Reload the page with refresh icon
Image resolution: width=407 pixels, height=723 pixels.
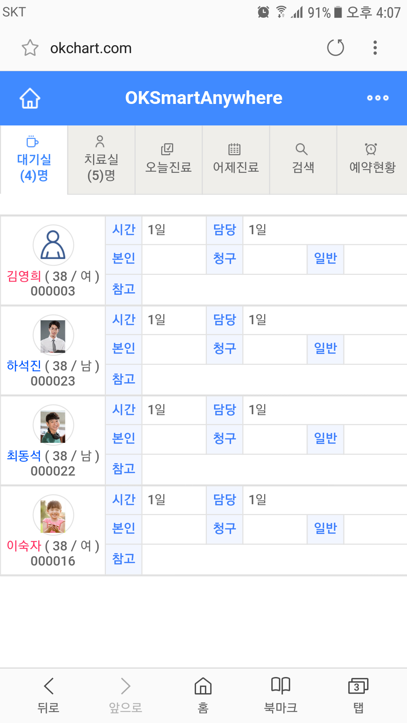coord(335,48)
